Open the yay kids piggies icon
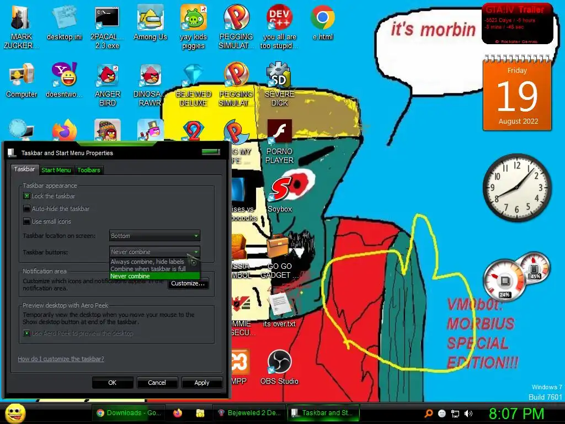 [193, 26]
